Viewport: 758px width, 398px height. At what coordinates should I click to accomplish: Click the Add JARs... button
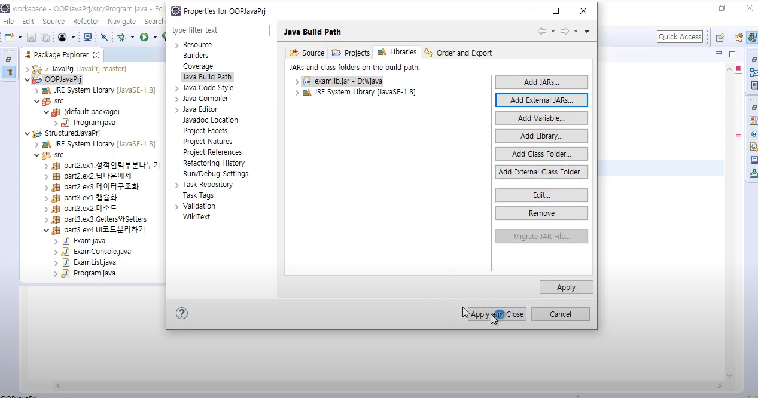click(x=541, y=82)
